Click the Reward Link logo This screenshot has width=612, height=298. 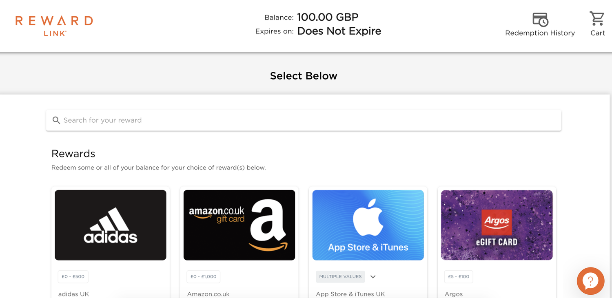point(53,25)
